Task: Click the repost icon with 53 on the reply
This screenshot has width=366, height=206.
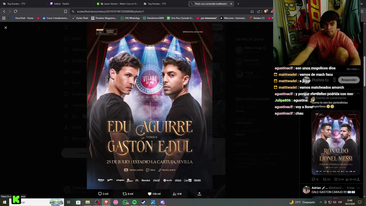Action: point(326,179)
